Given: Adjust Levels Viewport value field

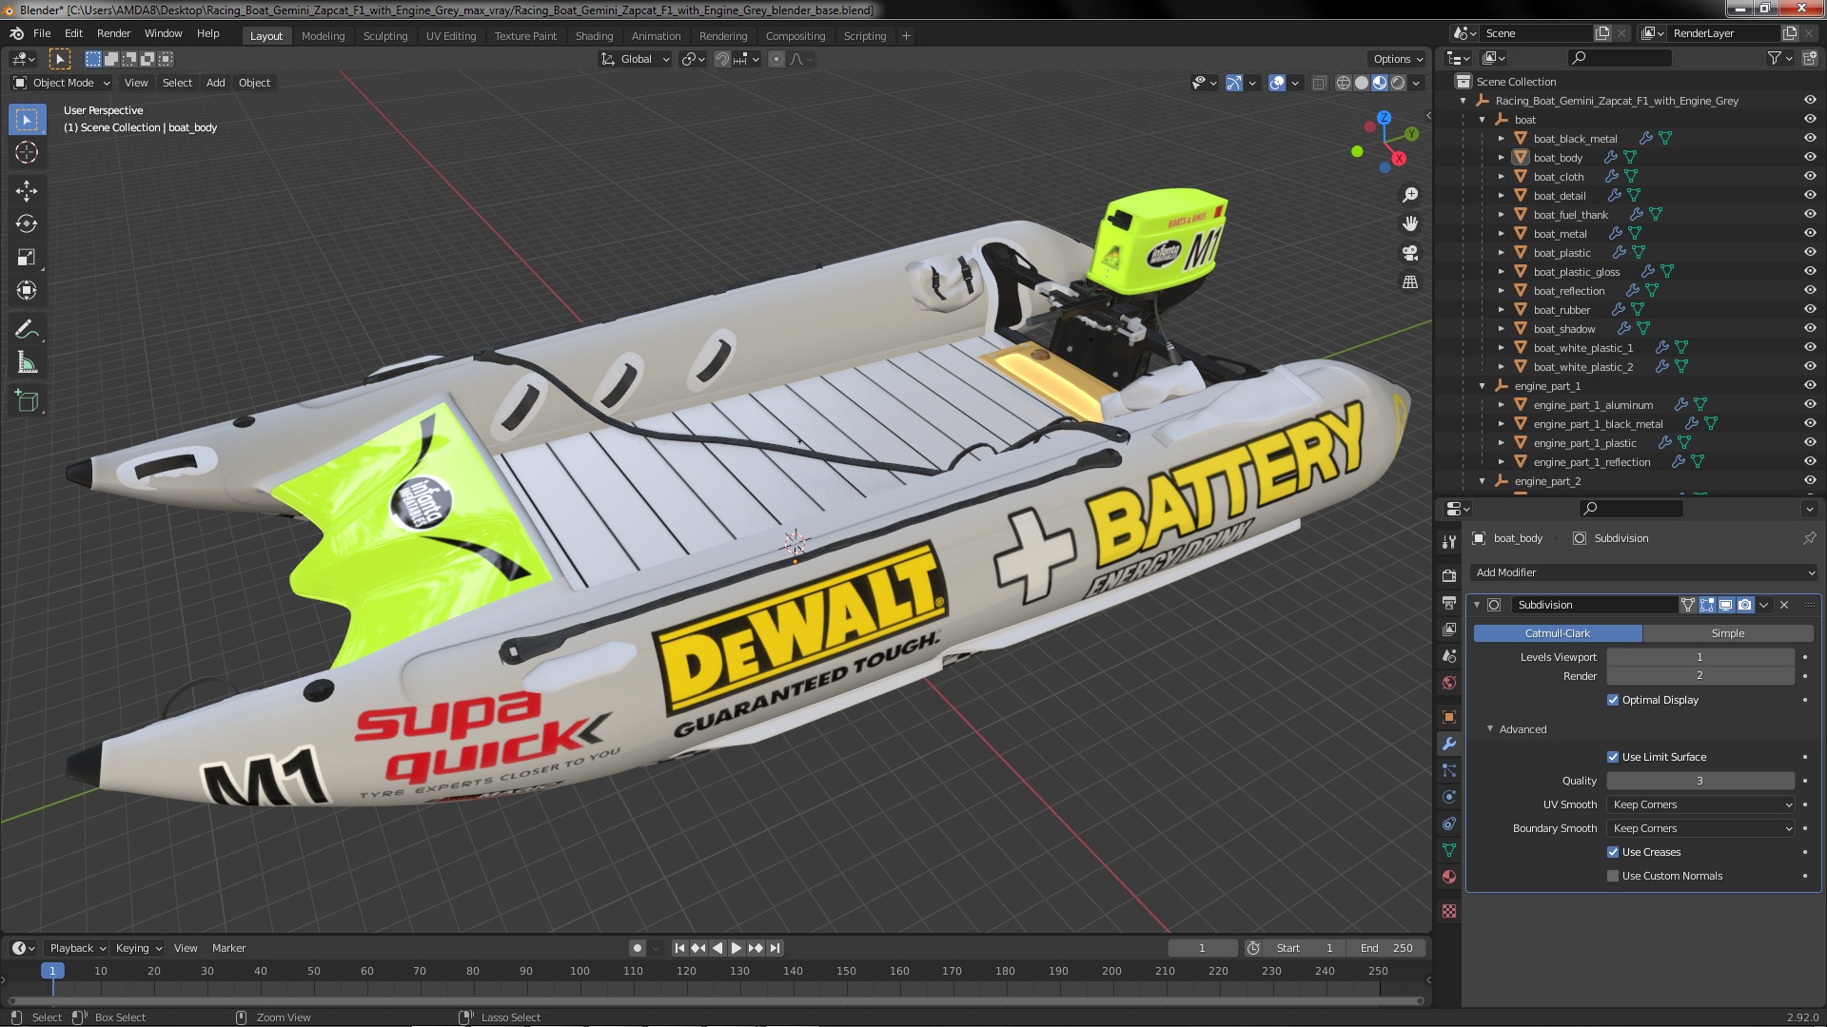Looking at the screenshot, I should point(1700,657).
